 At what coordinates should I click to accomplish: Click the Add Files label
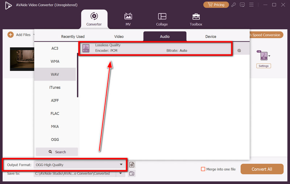[x=23, y=35]
